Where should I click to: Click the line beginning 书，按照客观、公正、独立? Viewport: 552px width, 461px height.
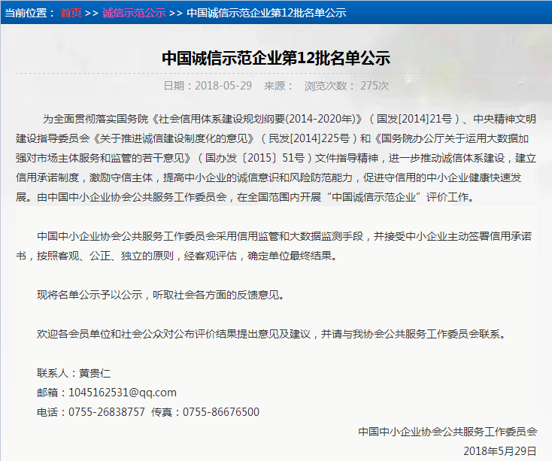tap(177, 256)
